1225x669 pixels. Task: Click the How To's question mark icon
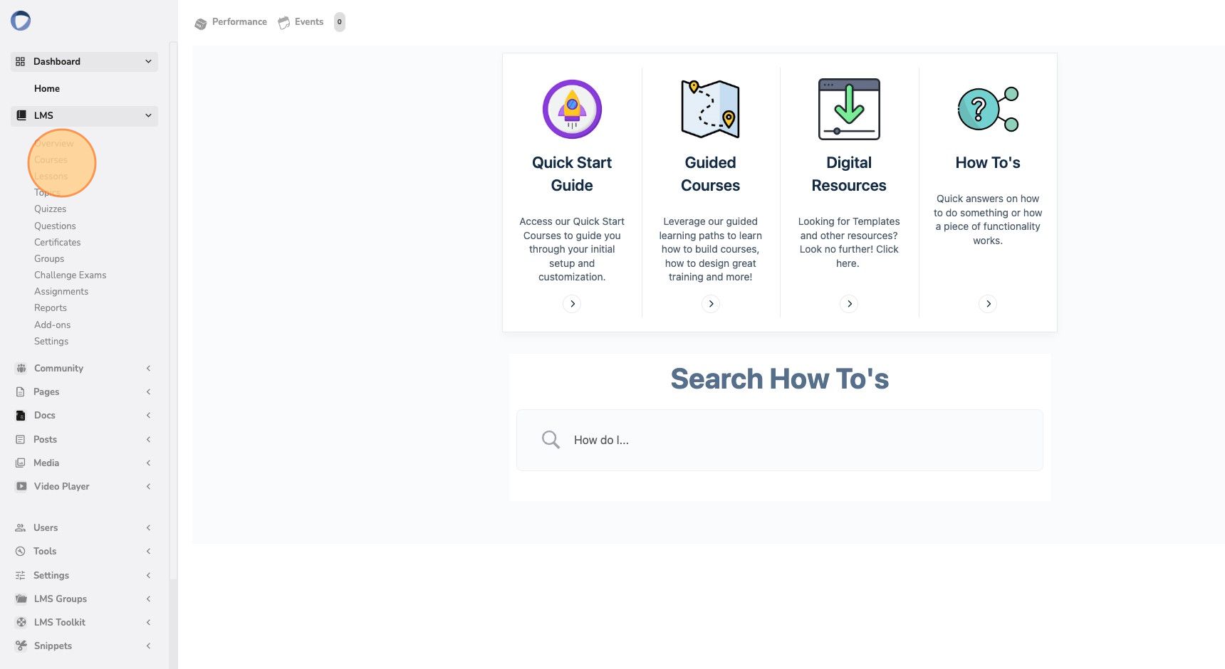click(x=988, y=109)
